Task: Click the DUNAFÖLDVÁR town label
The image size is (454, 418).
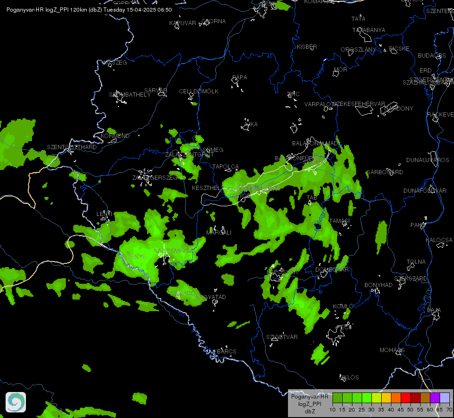Action: 425,190
